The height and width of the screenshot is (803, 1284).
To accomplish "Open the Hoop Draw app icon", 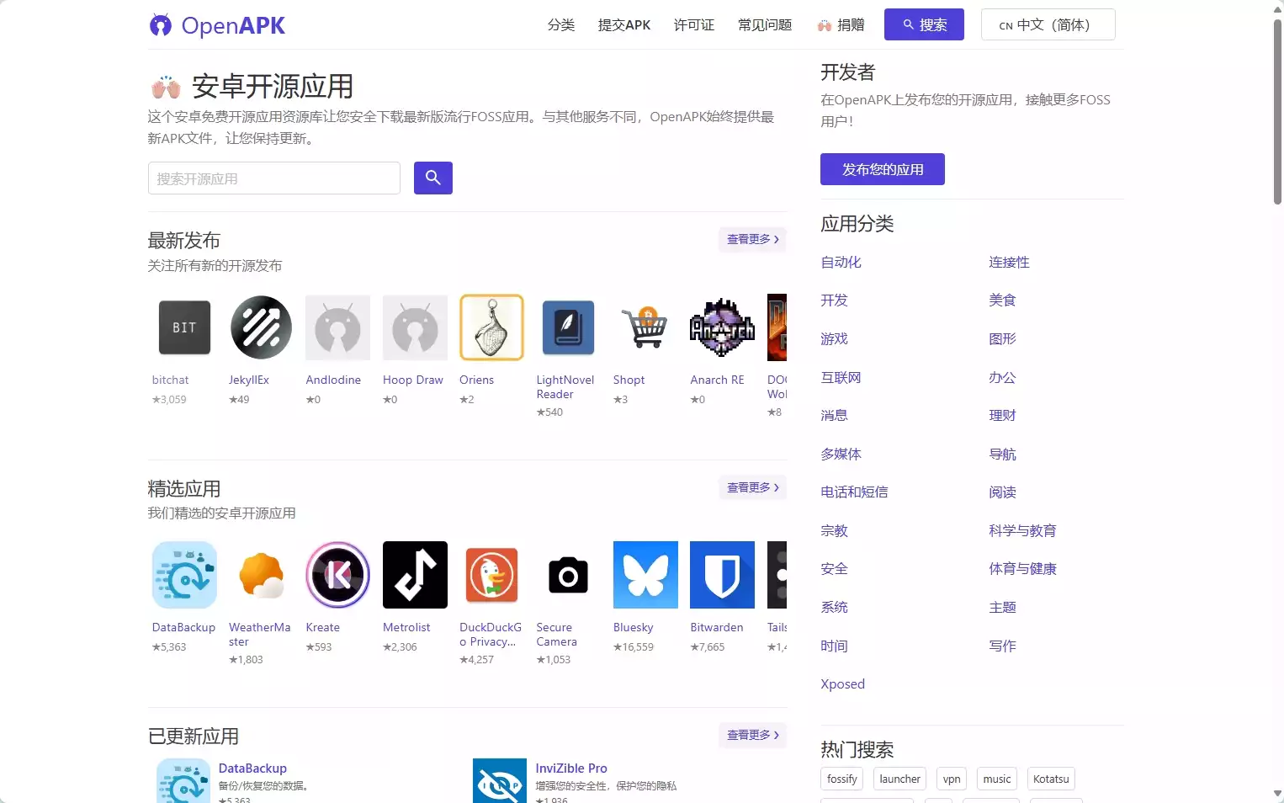I will [x=415, y=327].
